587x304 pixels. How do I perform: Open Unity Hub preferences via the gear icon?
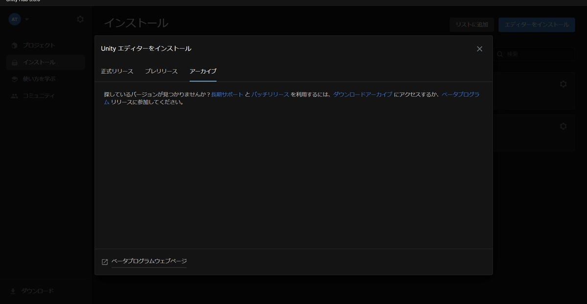pyautogui.click(x=80, y=19)
